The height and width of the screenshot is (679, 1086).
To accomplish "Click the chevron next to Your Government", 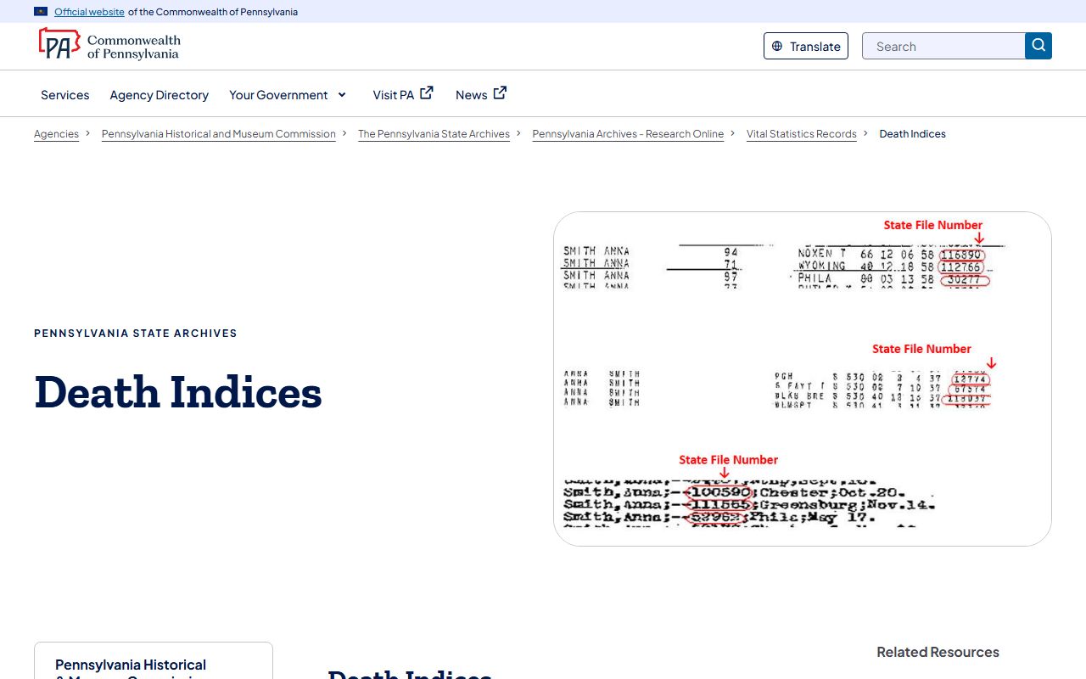I will pyautogui.click(x=342, y=95).
